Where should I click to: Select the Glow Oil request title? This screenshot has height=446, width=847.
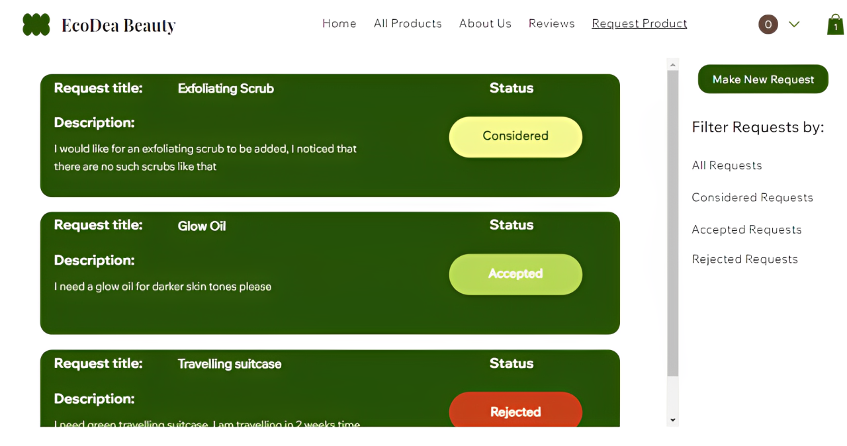[x=202, y=225]
